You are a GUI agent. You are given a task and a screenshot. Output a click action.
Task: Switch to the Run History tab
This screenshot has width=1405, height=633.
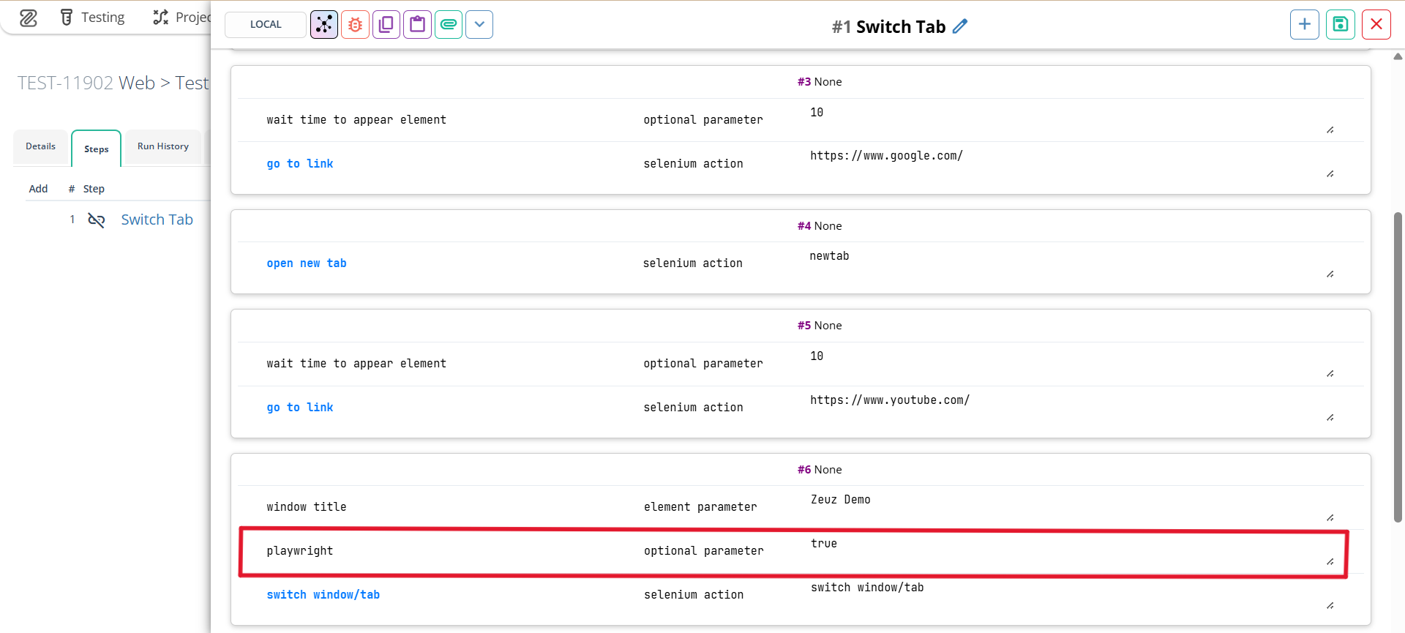[x=162, y=146]
